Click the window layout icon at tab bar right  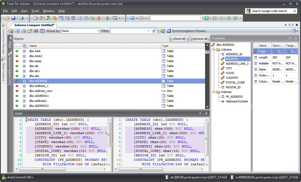click(294, 31)
